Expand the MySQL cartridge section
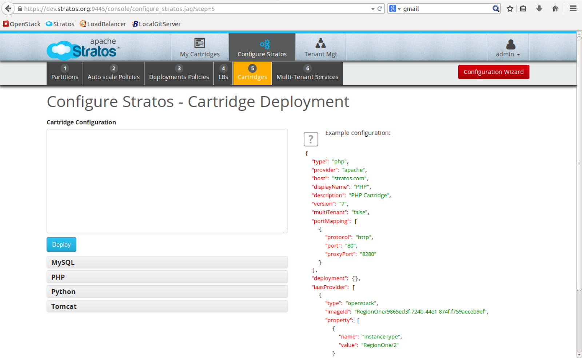 coord(167,262)
